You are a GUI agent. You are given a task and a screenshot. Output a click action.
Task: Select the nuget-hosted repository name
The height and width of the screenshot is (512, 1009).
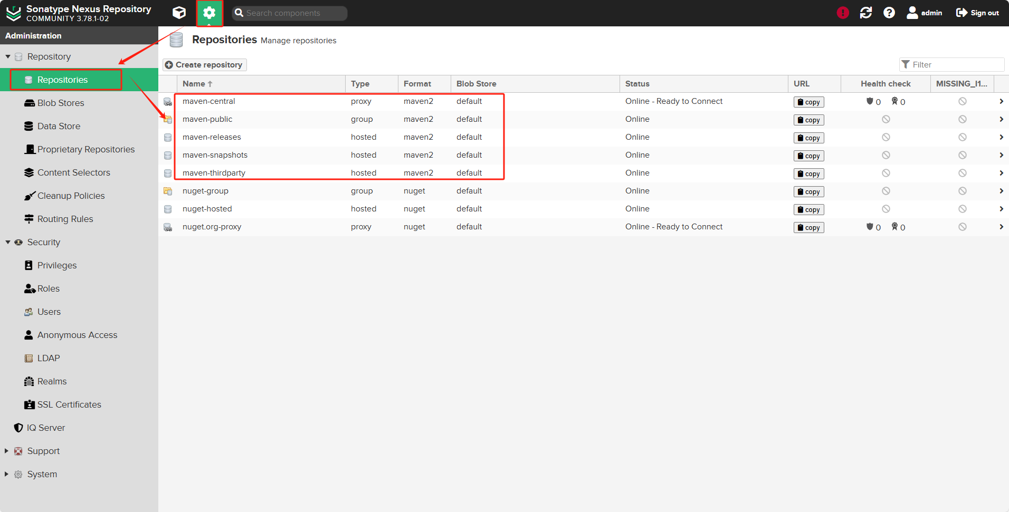click(207, 209)
